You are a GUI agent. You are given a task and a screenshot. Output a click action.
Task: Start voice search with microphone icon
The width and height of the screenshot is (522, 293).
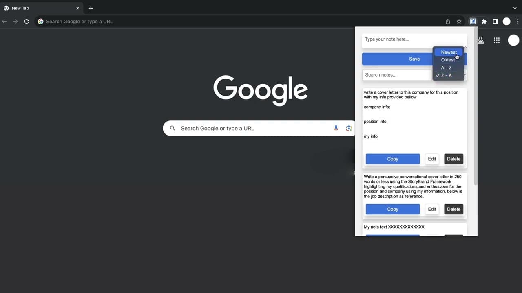click(336, 128)
